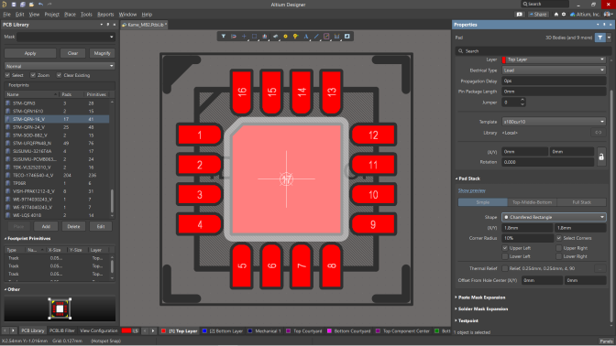This screenshot has width=616, height=346.
Task: Click the redo arrow icon
Action: [x=49, y=5]
